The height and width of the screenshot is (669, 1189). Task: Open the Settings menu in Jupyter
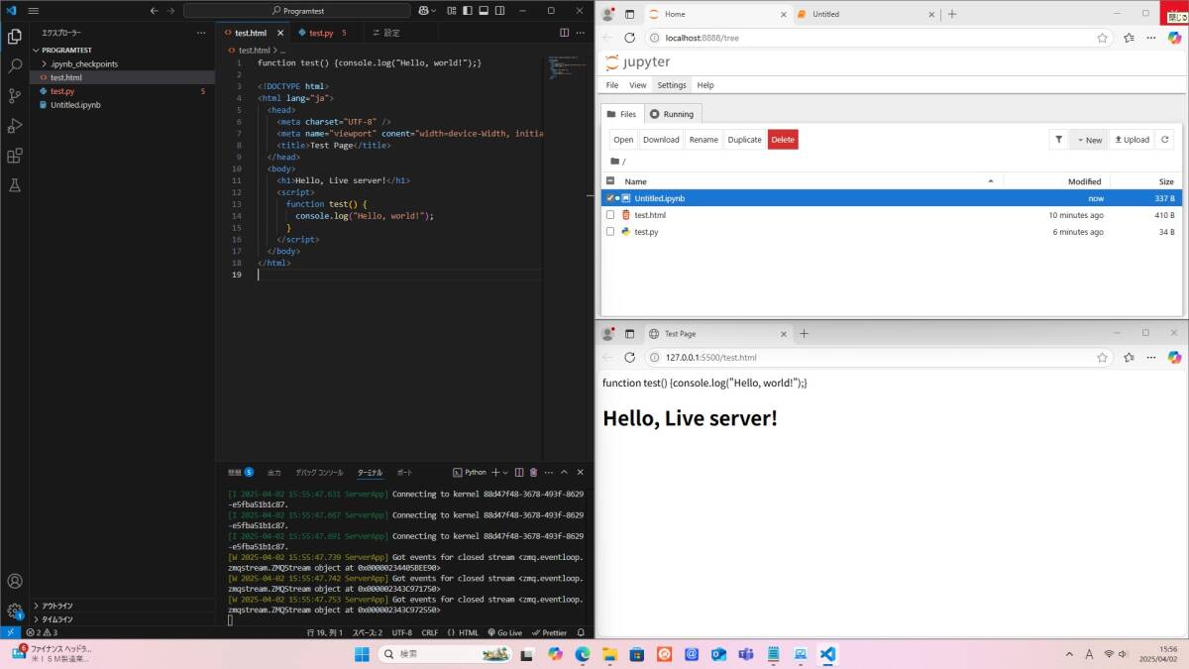671,85
